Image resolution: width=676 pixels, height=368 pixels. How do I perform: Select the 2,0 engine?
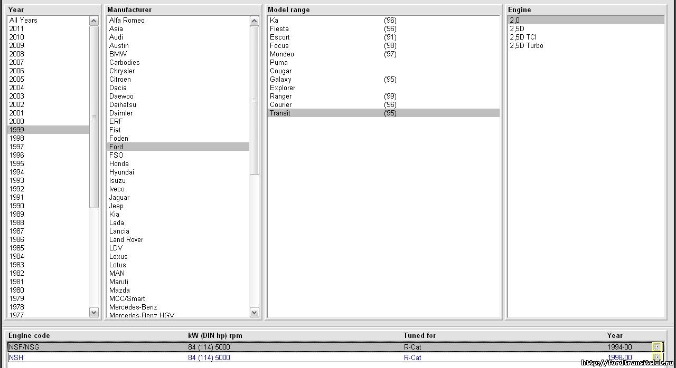(x=586, y=20)
